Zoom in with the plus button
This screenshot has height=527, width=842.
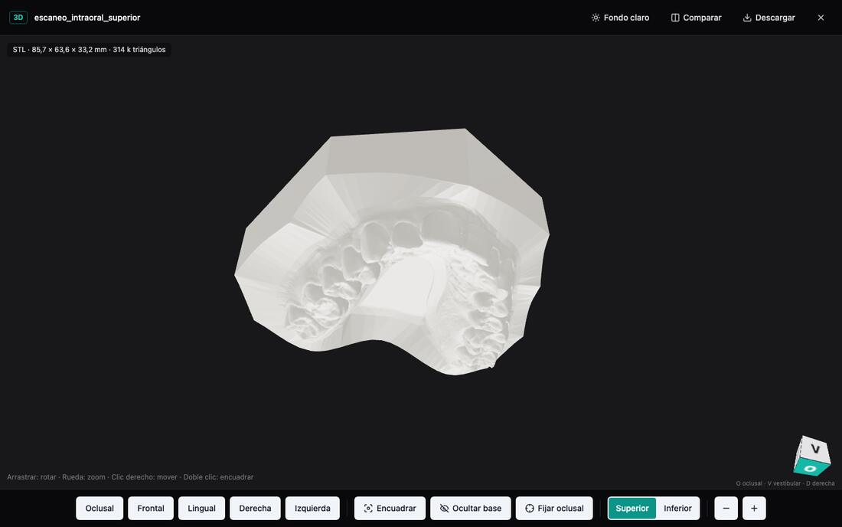tap(754, 508)
